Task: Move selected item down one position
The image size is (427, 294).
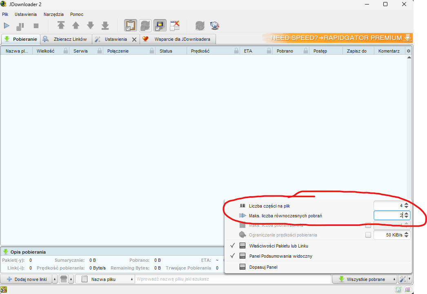Action: pyautogui.click(x=90, y=26)
